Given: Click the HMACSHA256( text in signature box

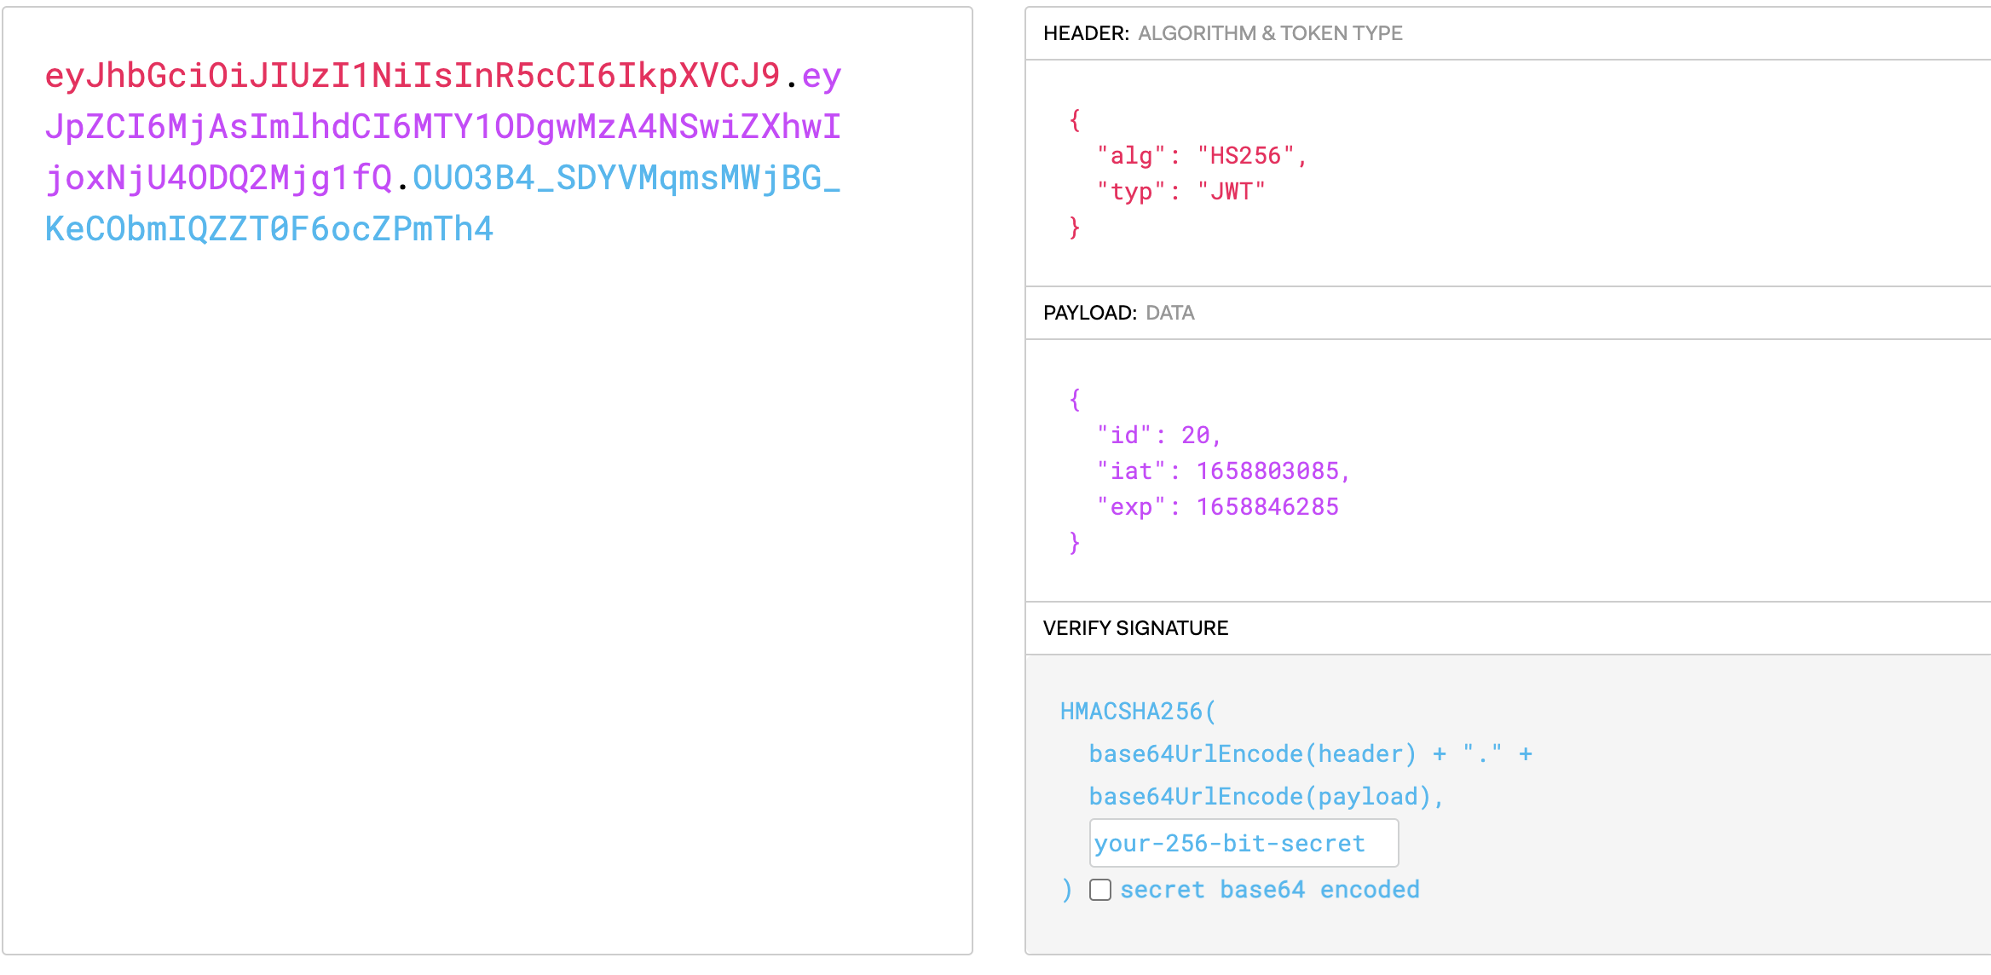Looking at the screenshot, I should click(1138, 712).
